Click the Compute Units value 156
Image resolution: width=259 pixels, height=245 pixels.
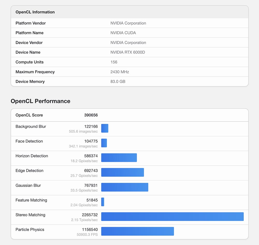click(x=114, y=62)
